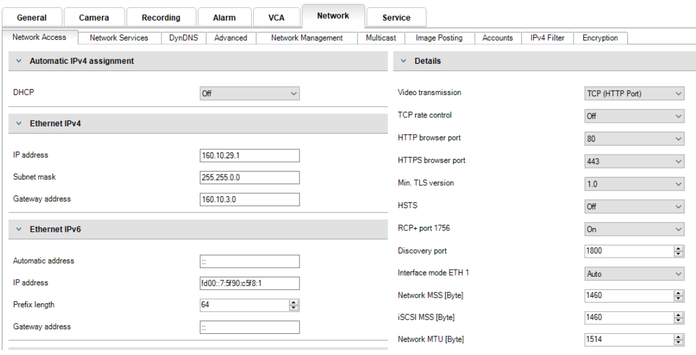
Task: Click the Ethernet IPv4 IP address field
Action: click(x=249, y=155)
